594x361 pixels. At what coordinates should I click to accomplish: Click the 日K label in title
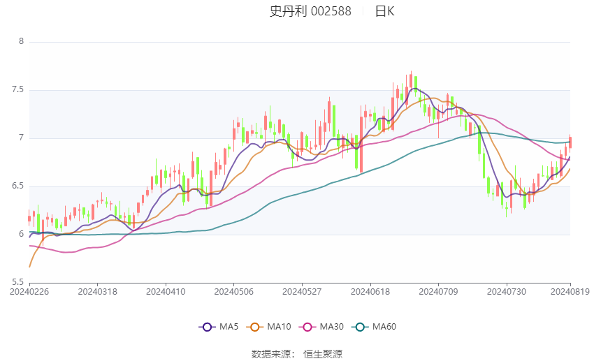(384, 11)
